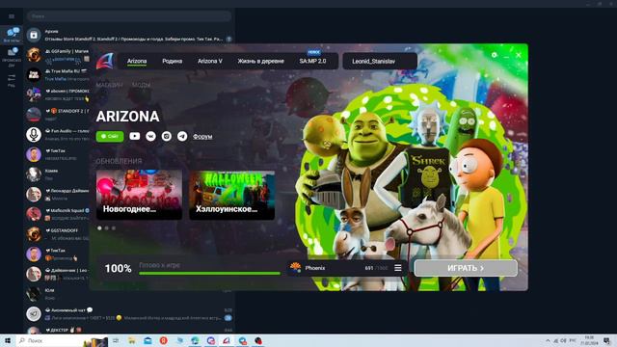This screenshot has width=617, height=347.
Task: Click the 100% download progress bar
Action: click(x=210, y=273)
